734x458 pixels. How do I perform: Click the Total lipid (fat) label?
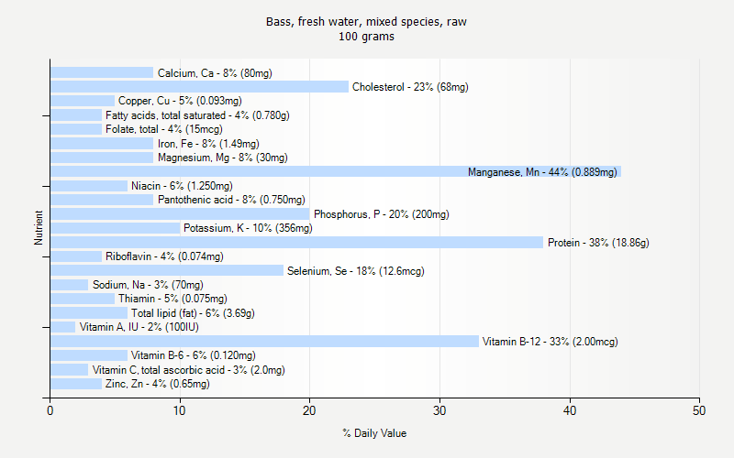coord(193,313)
